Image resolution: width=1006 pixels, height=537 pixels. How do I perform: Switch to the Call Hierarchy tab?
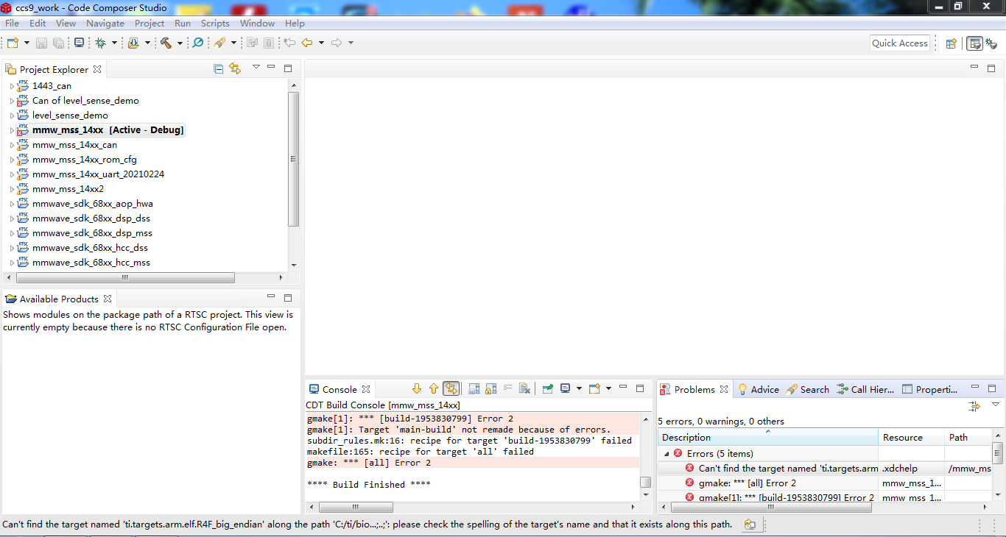865,389
